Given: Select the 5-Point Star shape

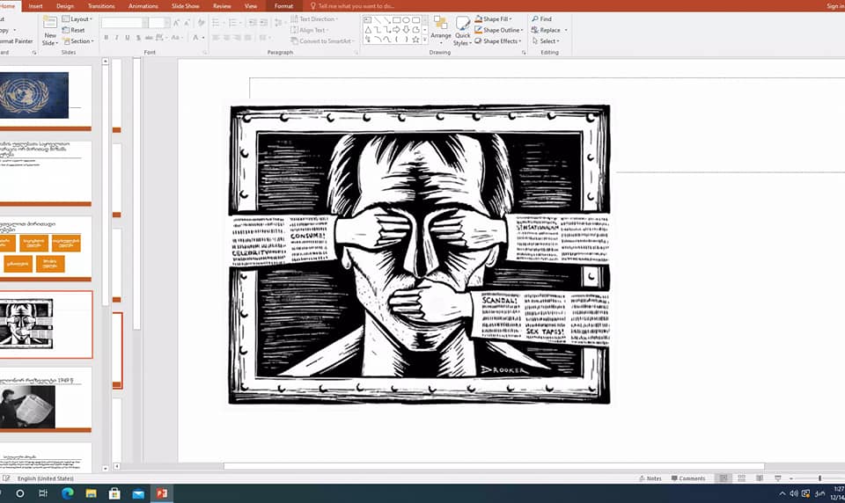Looking at the screenshot, I should pyautogui.click(x=415, y=40).
